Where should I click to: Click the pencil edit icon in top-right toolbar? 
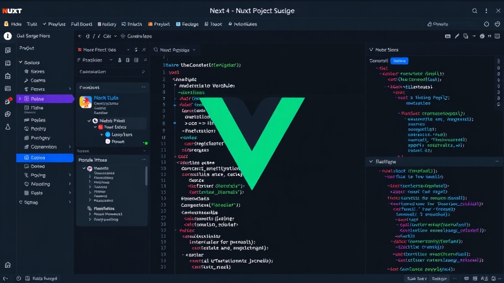coord(457,36)
